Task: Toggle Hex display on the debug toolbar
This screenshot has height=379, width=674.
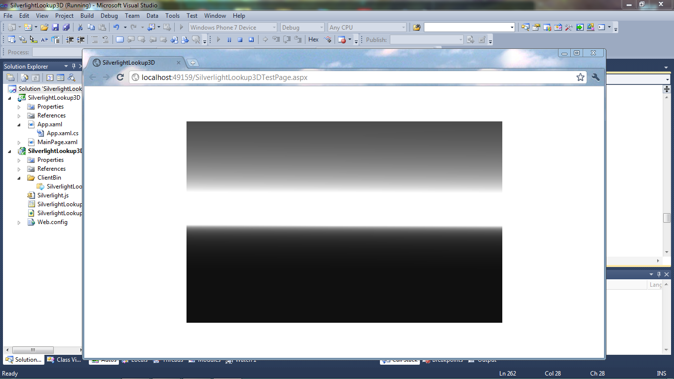Action: [x=313, y=39]
